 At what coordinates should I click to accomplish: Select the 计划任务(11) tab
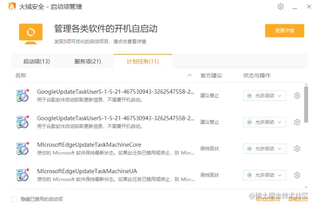(x=143, y=61)
